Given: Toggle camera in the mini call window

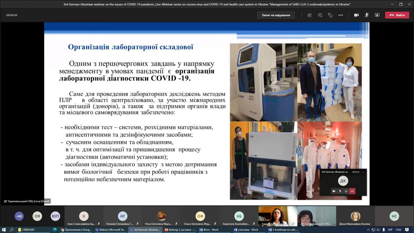Looking at the screenshot, I should [334, 191].
